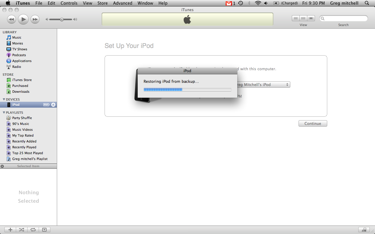This screenshot has width=375, height=234.
Task: Open the Window menu
Action: 145,3
